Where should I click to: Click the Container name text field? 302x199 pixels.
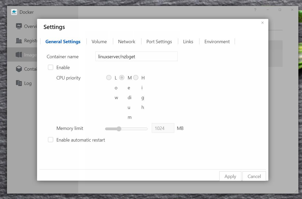136,56
